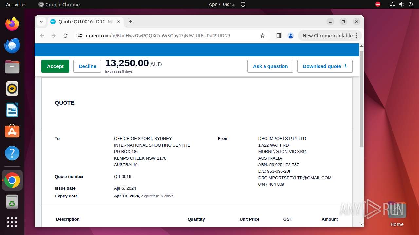419x235 pixels.
Task: Click the Google Chrome dock icon
Action: click(12, 180)
